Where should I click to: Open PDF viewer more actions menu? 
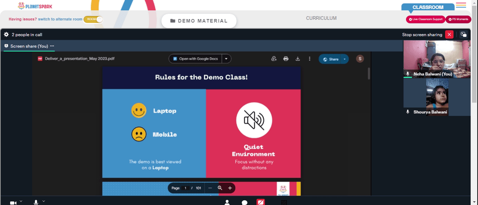click(x=309, y=59)
